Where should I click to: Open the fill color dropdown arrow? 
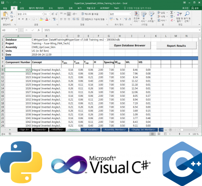click(x=44, y=19)
